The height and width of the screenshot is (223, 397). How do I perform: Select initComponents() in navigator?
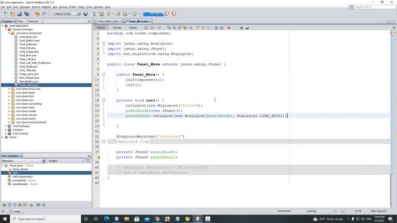click(x=22, y=177)
